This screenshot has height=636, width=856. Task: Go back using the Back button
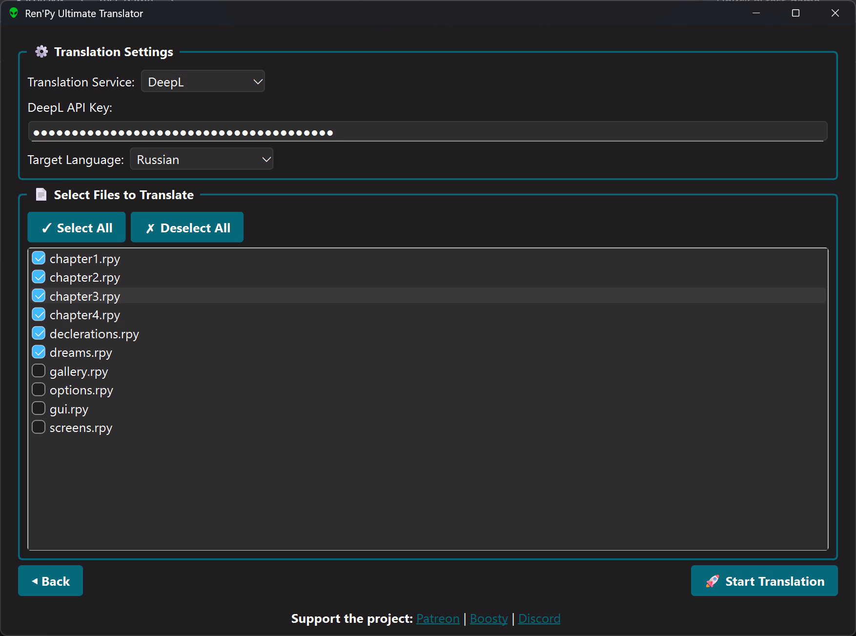coord(50,581)
